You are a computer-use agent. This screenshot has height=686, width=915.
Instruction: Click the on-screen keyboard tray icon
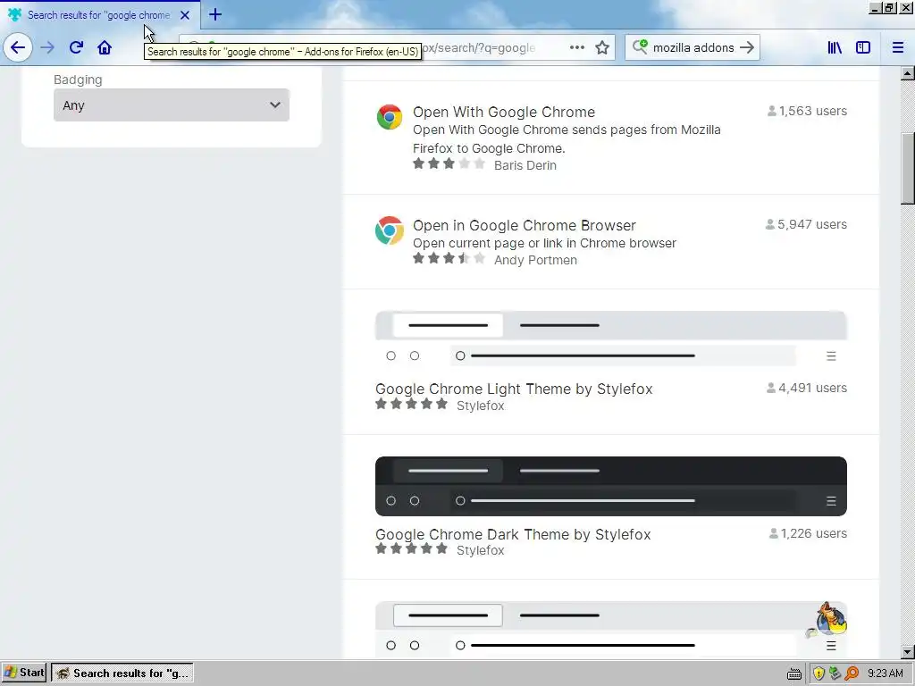tap(794, 673)
